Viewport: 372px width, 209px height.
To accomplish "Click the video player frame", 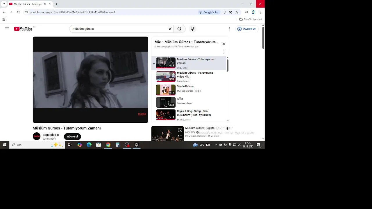I will 90,80.
